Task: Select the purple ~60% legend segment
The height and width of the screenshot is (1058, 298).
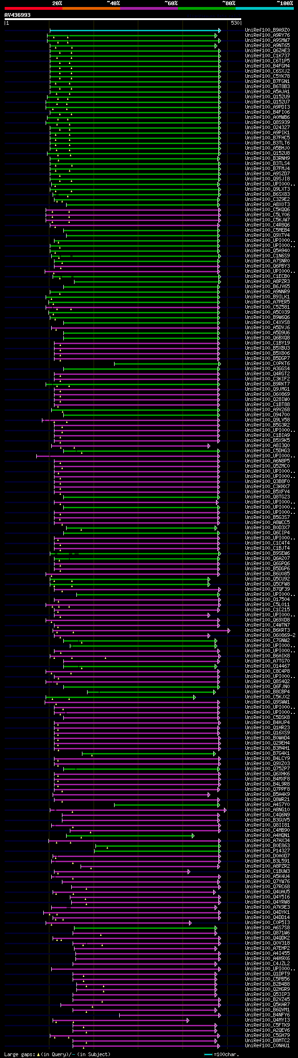Action: pos(149,8)
